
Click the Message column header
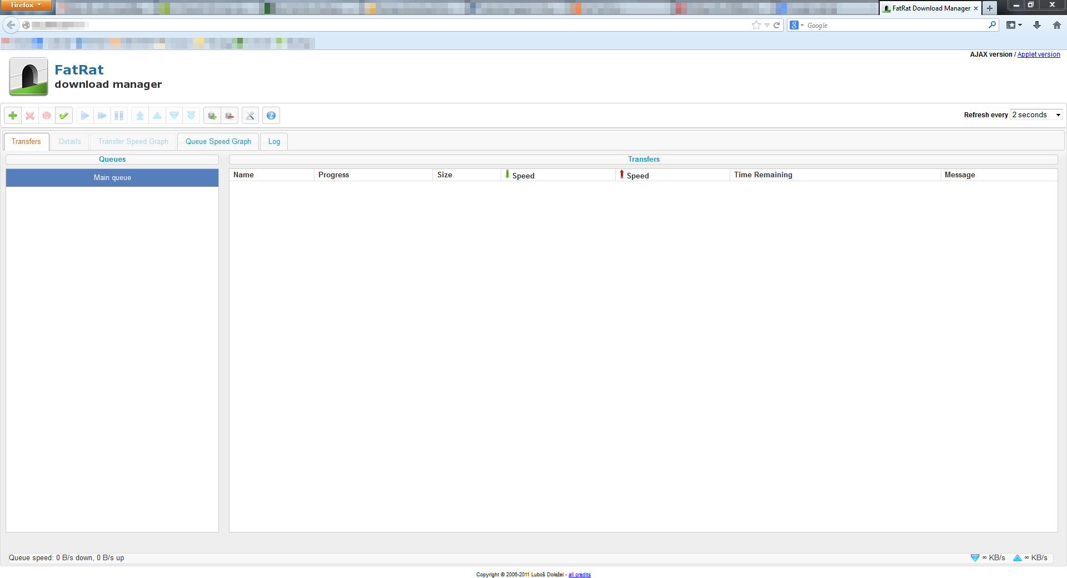(999, 175)
